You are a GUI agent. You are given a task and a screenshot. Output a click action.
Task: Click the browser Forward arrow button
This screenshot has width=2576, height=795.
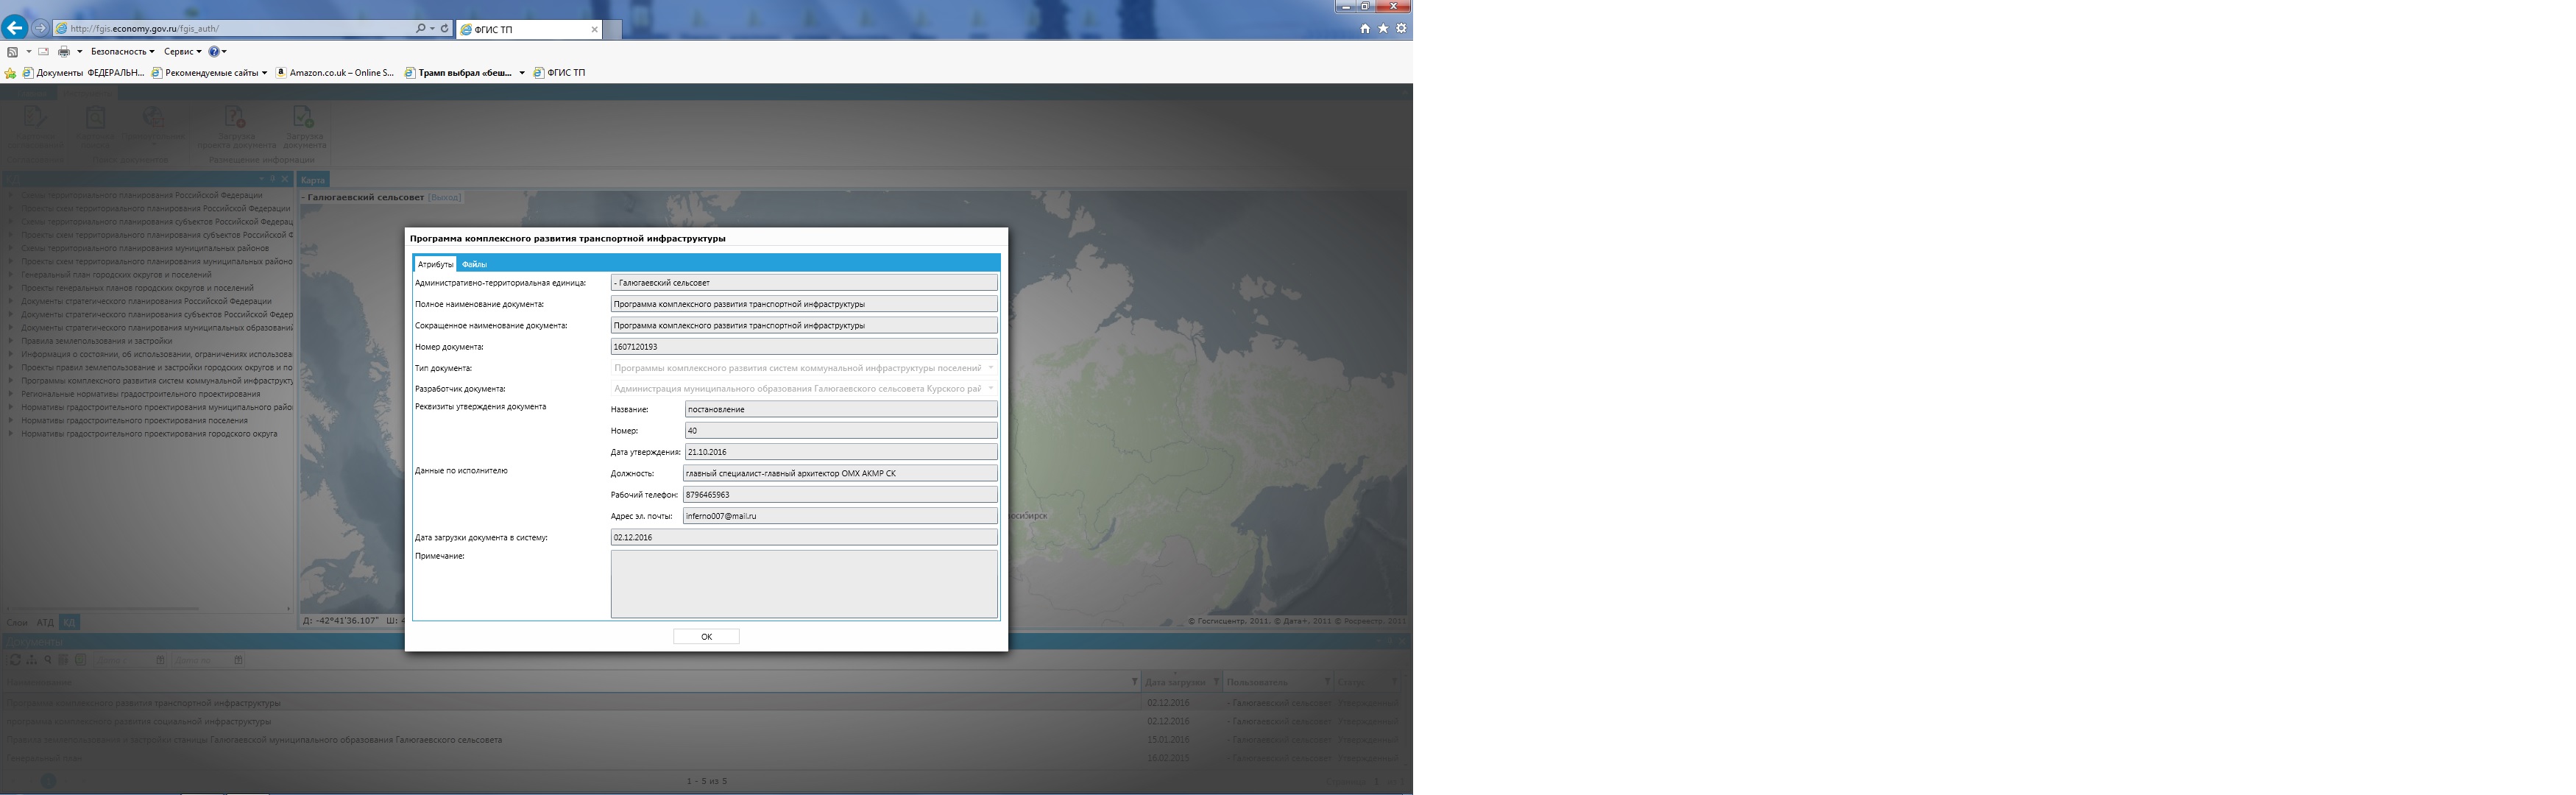[40, 28]
